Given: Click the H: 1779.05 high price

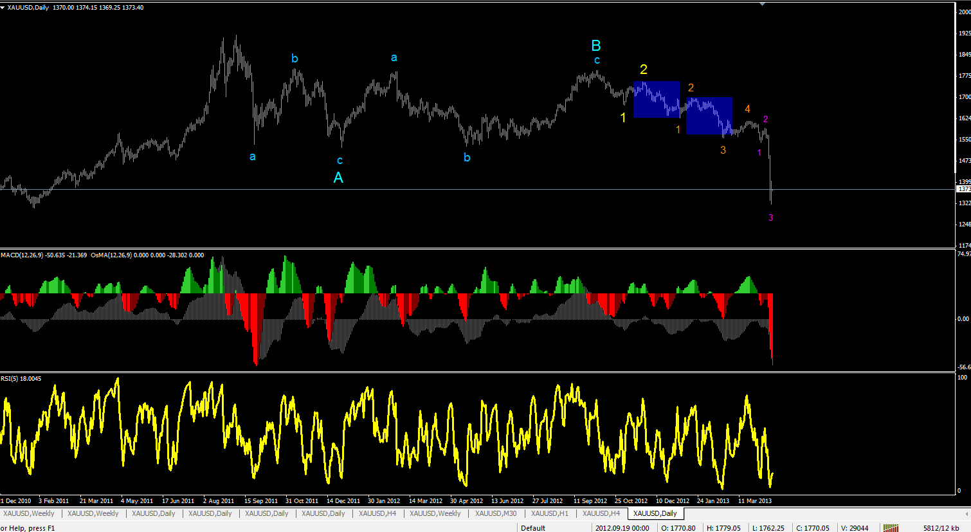Looking at the screenshot, I should [723, 528].
